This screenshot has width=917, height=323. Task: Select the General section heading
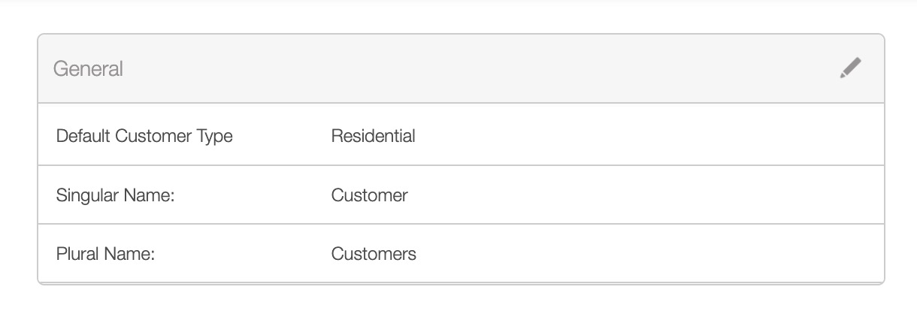88,69
